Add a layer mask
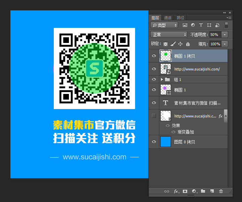 (185, 191)
